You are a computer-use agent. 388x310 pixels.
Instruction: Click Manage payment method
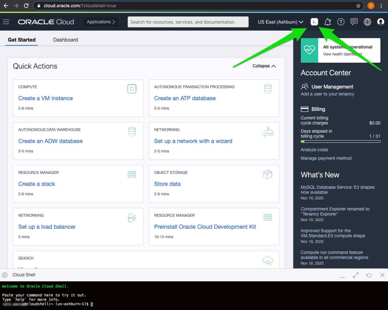[326, 158]
